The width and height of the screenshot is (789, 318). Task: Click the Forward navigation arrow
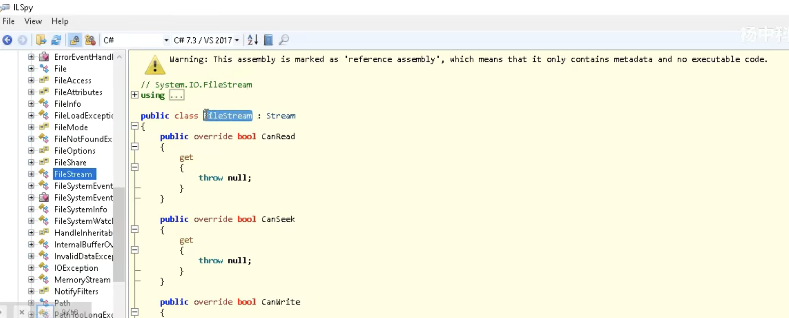(x=23, y=40)
